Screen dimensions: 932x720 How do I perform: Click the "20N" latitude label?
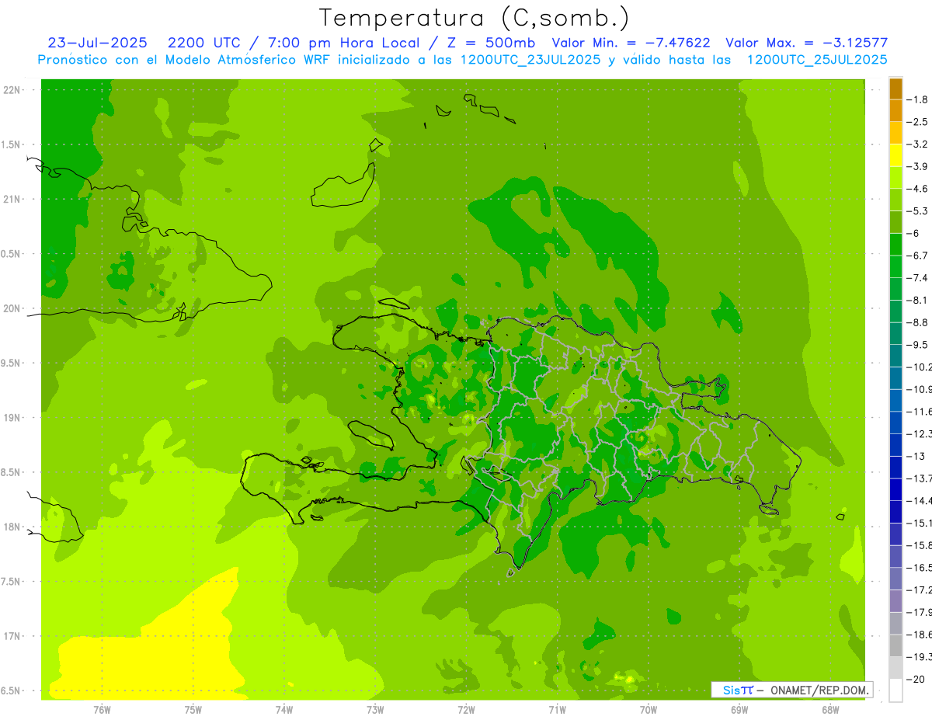coord(12,308)
